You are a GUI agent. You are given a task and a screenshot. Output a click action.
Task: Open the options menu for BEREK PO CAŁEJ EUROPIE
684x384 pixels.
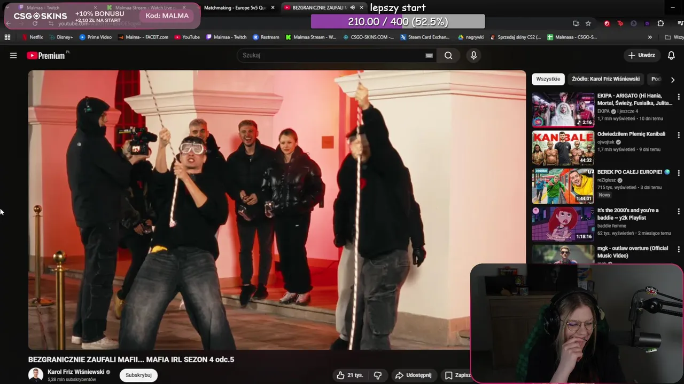point(679,173)
